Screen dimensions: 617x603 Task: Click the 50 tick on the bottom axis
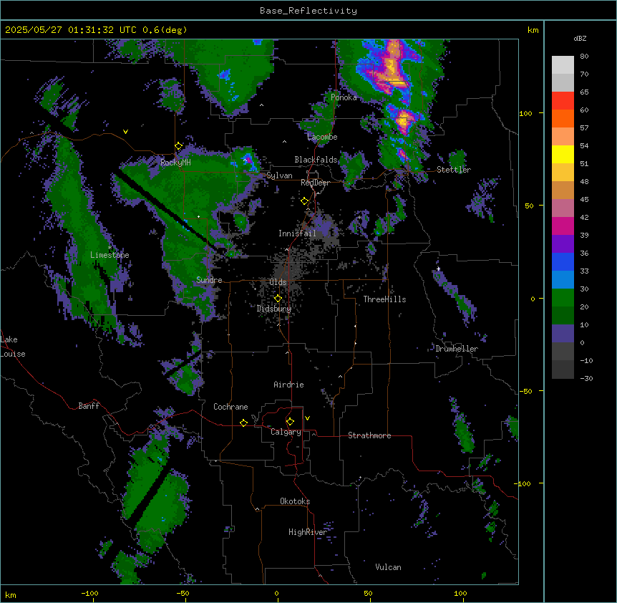coord(369,593)
